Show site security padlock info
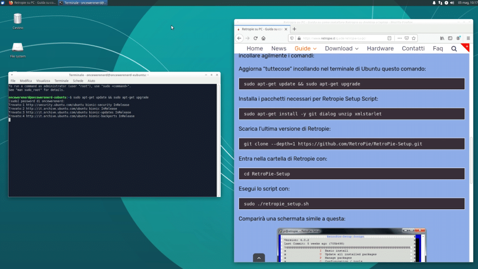Image resolution: width=478 pixels, height=269 pixels. 299,38
